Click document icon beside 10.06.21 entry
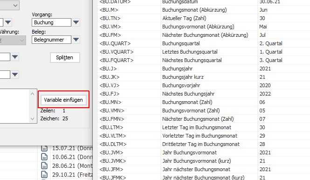 [x=44, y=157]
